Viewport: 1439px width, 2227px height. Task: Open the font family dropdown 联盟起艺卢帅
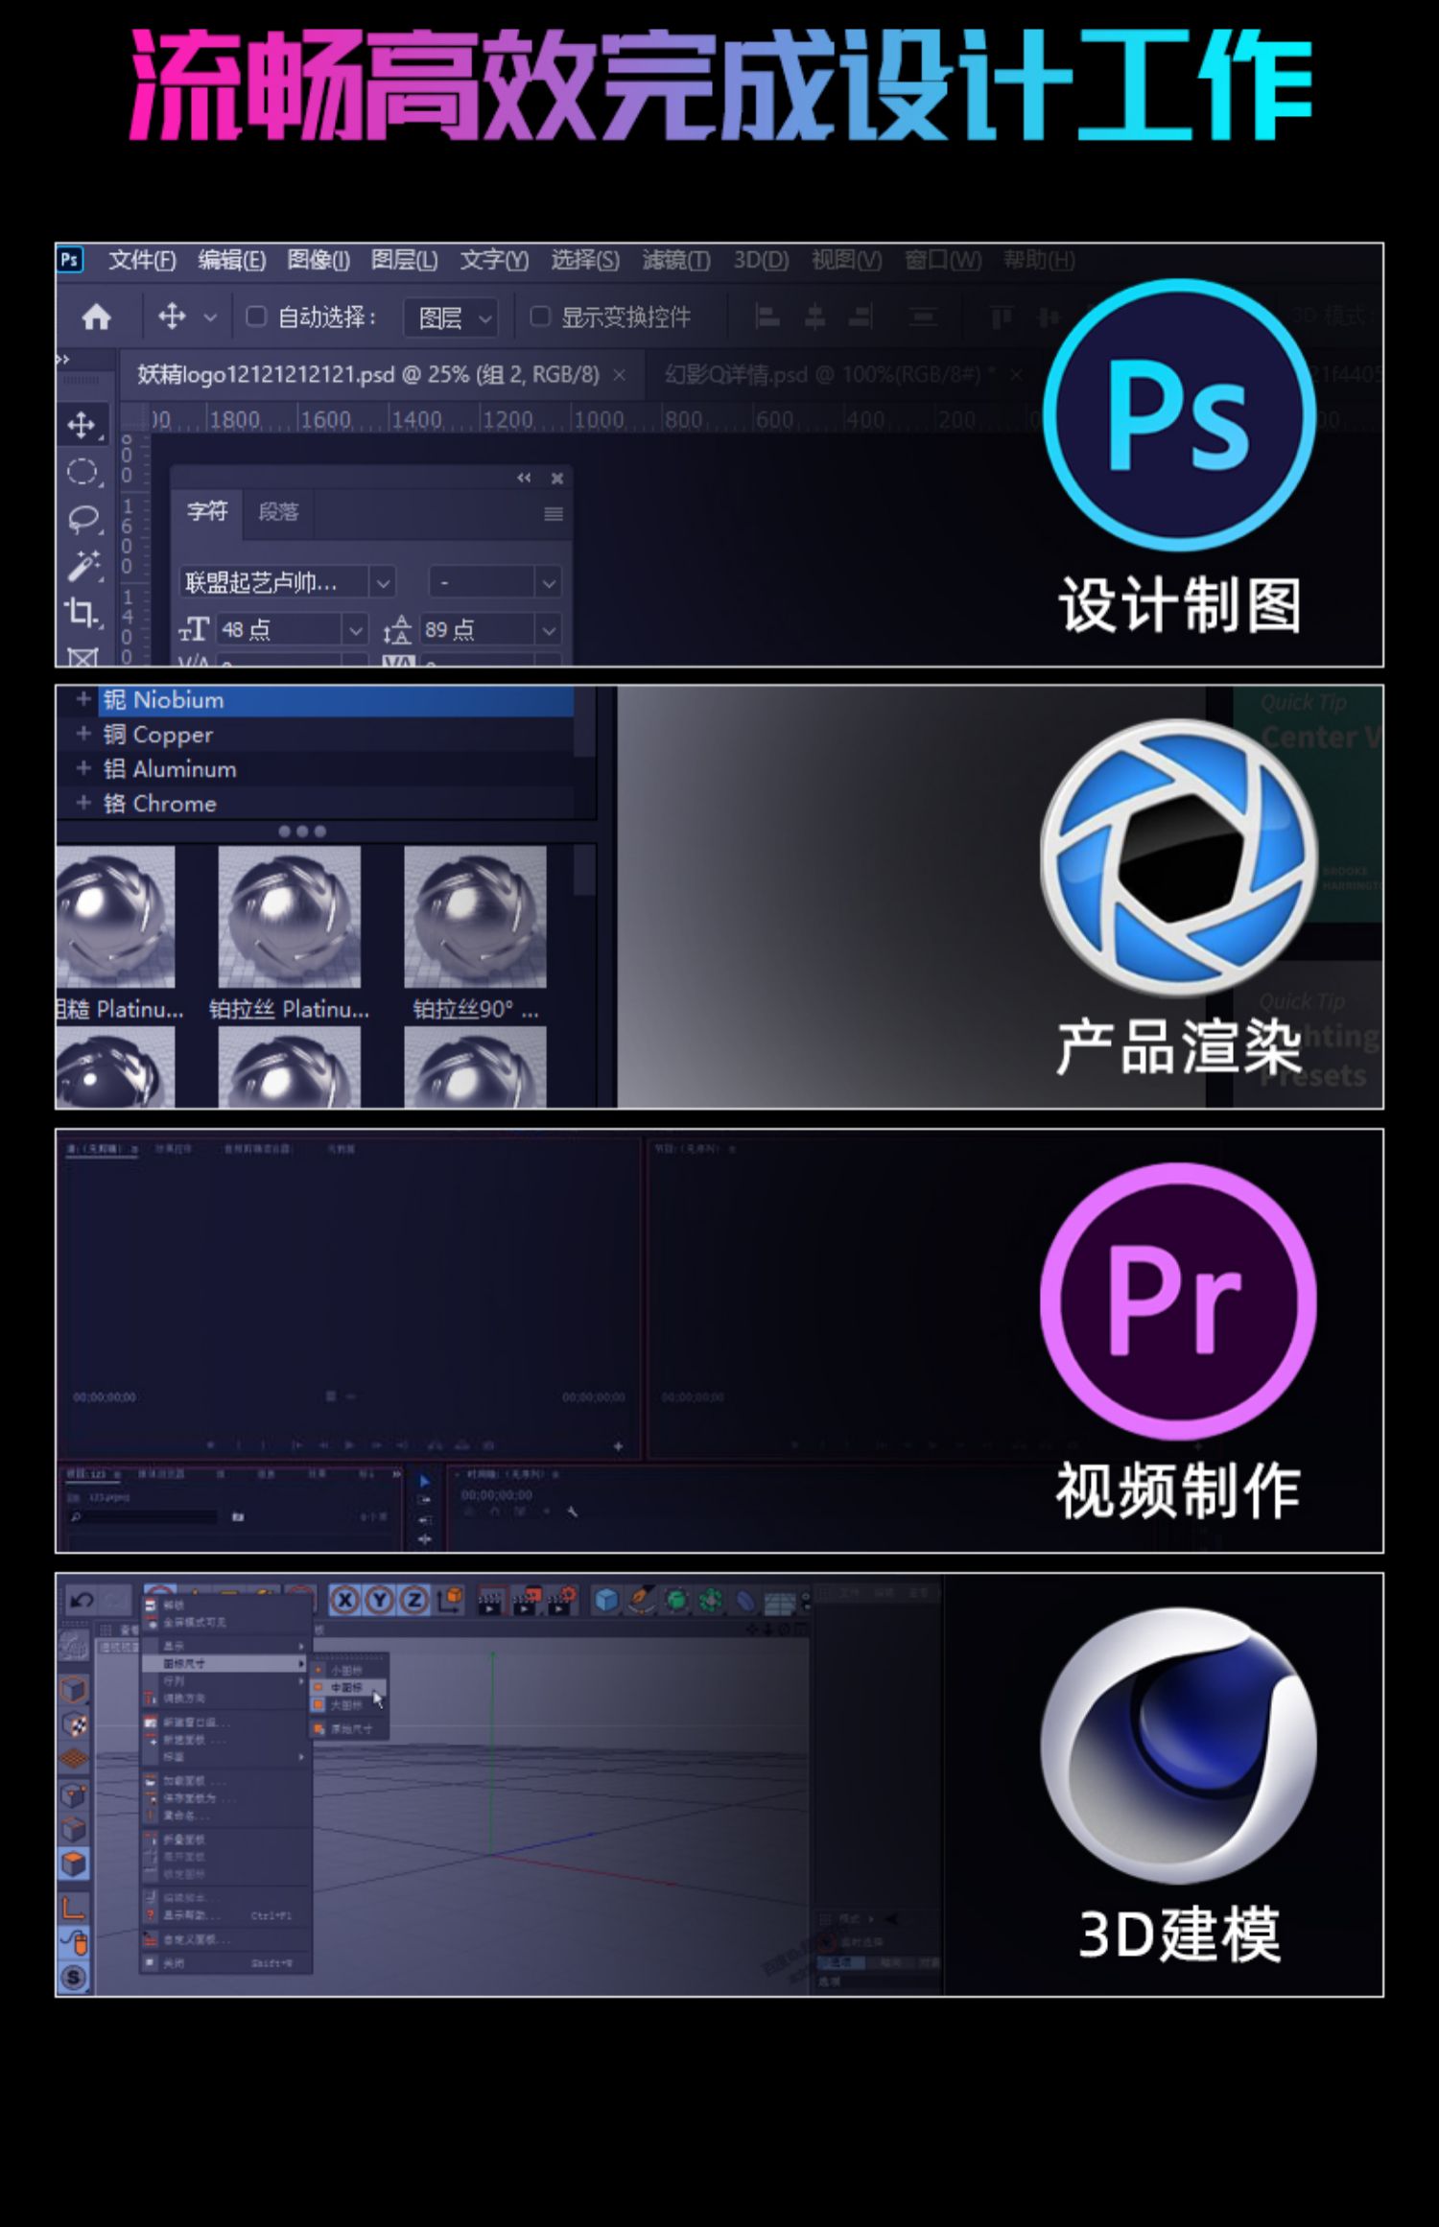382,582
